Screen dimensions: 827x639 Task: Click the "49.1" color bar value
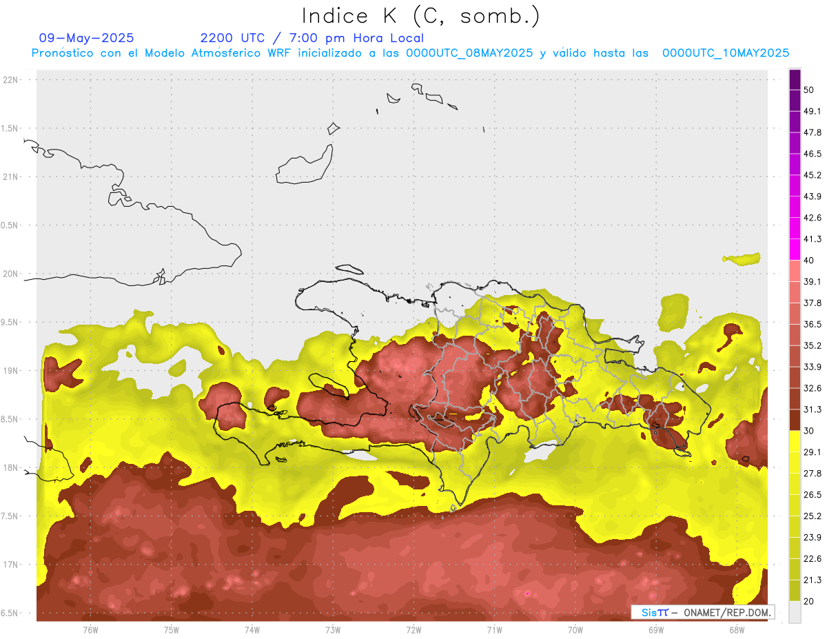coord(813,111)
